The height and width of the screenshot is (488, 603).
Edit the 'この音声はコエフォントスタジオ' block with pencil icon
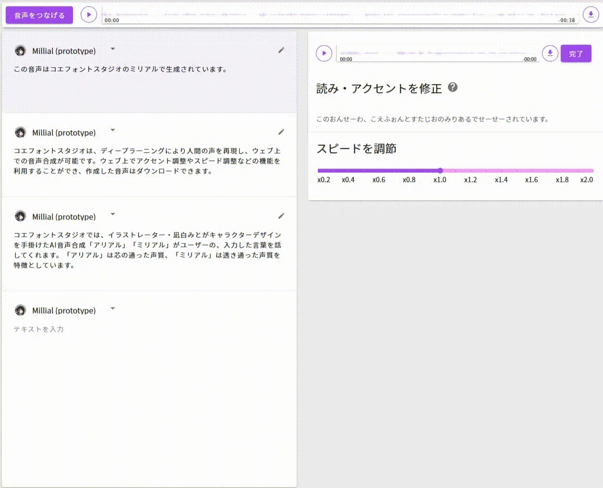[281, 50]
